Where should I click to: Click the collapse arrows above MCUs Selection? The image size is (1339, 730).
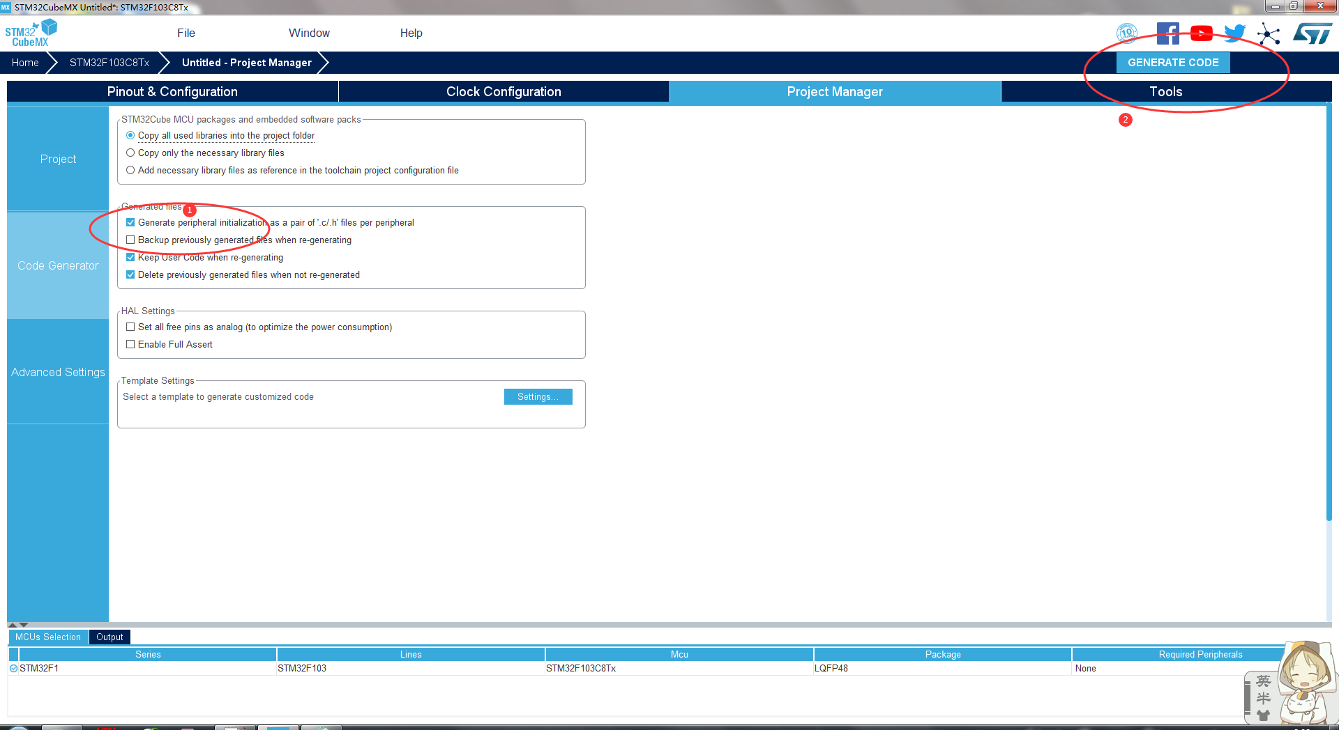tap(19, 625)
